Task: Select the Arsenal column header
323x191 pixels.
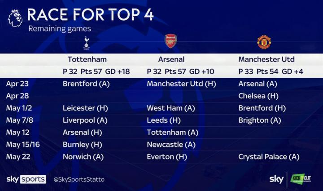Action: pyautogui.click(x=171, y=59)
